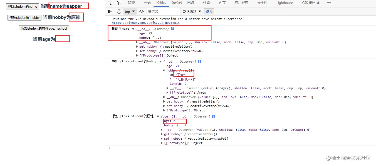Open the vue-devtools GitHub link

[x=146, y=23]
